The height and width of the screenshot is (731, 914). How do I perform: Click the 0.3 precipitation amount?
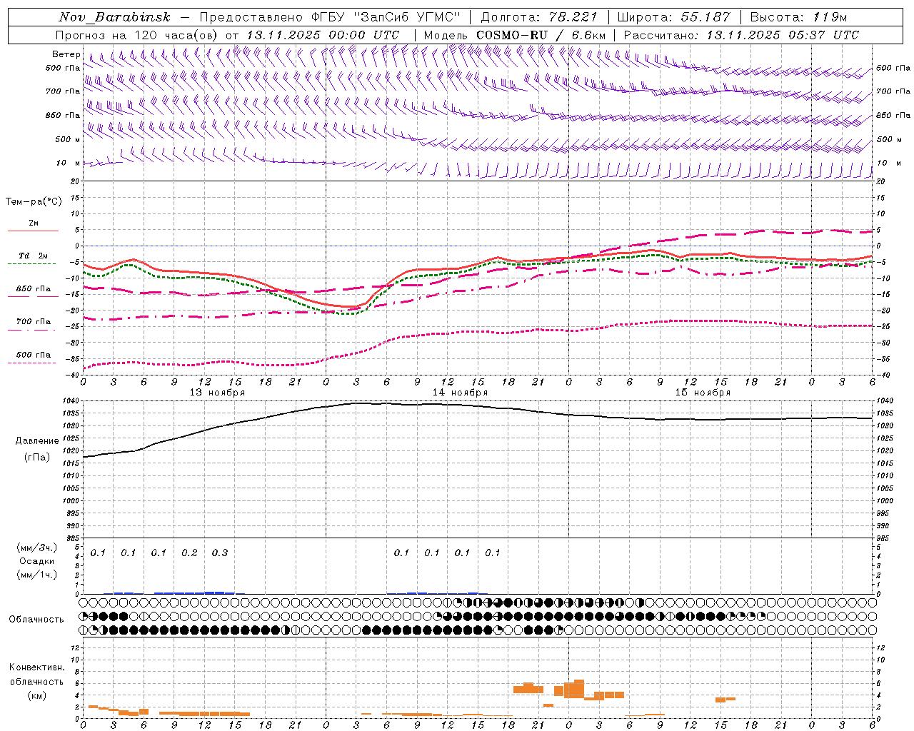pyautogui.click(x=220, y=553)
